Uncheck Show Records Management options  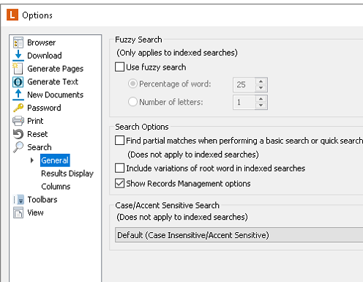pyautogui.click(x=119, y=183)
